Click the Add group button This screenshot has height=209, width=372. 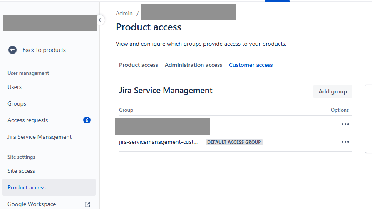[x=332, y=91]
